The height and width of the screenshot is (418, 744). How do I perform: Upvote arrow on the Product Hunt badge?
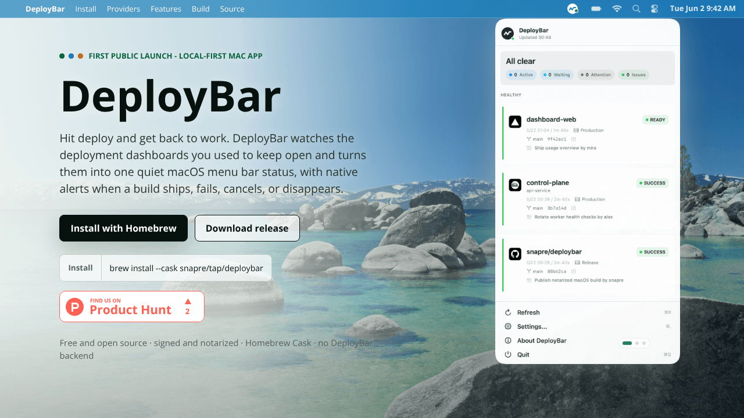point(188,301)
